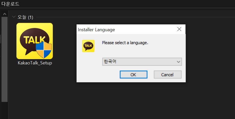235x119 pixels.
Task: Click the 'Please select a language.' text
Action: 125,43
